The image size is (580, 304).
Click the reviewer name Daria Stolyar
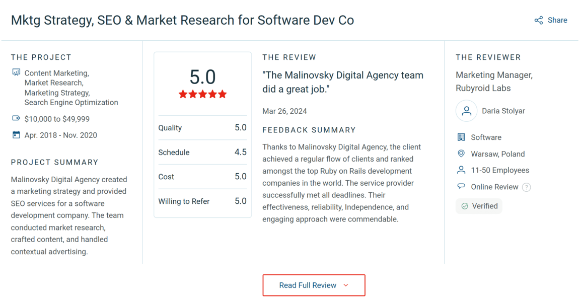[503, 111]
